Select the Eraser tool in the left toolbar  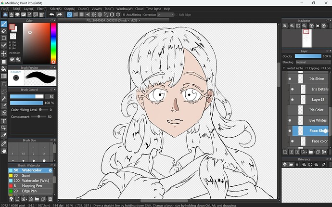coord(4,31)
